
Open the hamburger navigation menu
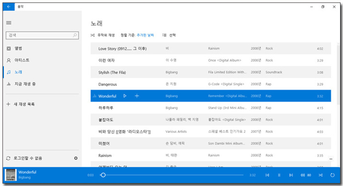pyautogui.click(x=9, y=23)
